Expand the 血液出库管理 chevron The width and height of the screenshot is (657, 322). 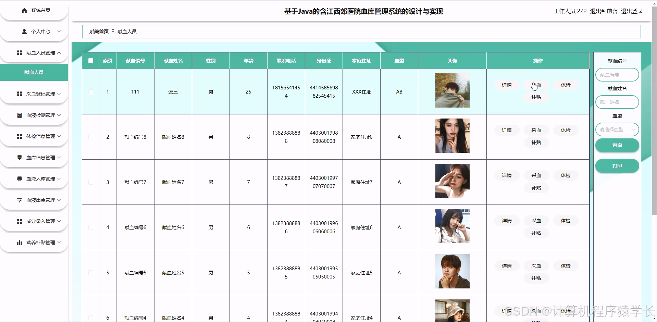(x=59, y=200)
